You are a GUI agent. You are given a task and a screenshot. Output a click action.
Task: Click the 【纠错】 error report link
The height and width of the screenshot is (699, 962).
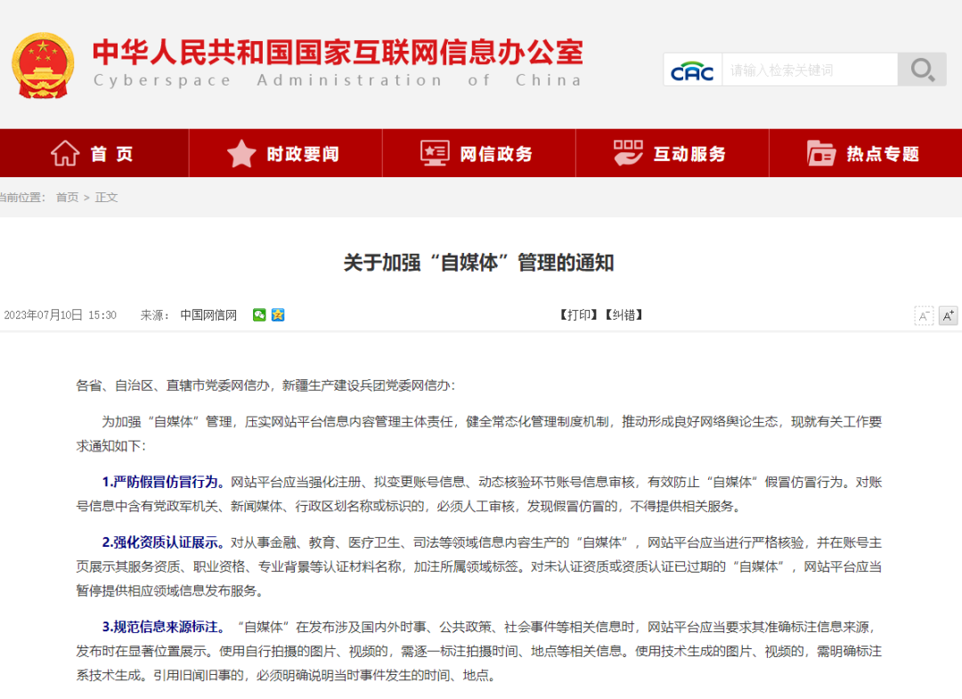pyautogui.click(x=624, y=315)
